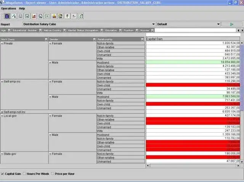Click the refresh document toolbar icon
Image resolution: width=244 pixels, height=182 pixels.
81,16
